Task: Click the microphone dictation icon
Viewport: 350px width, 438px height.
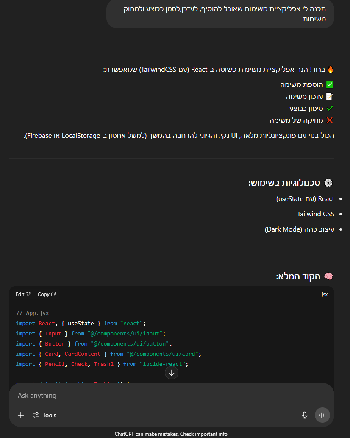Action: pos(304,415)
